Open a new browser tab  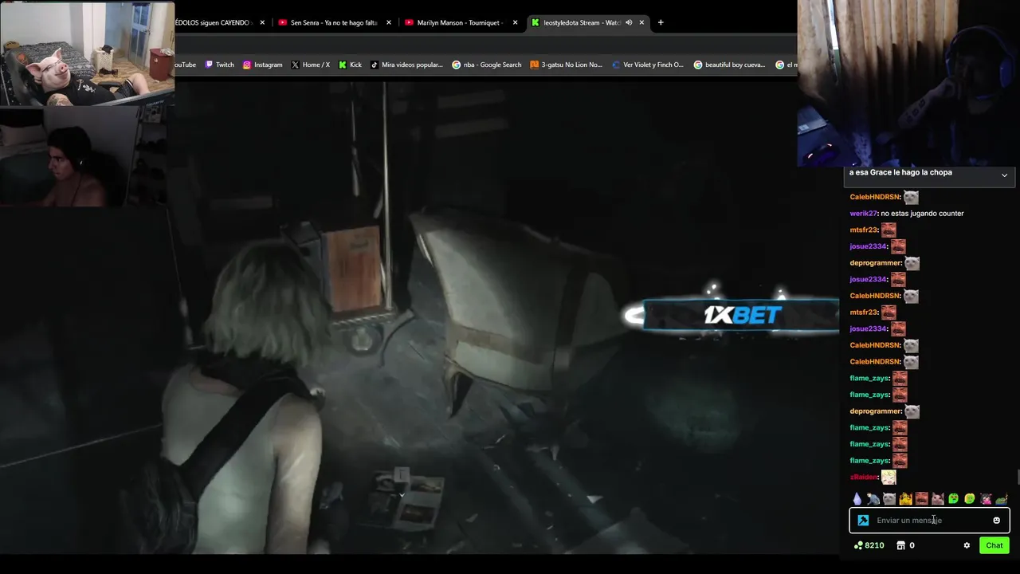pyautogui.click(x=661, y=22)
